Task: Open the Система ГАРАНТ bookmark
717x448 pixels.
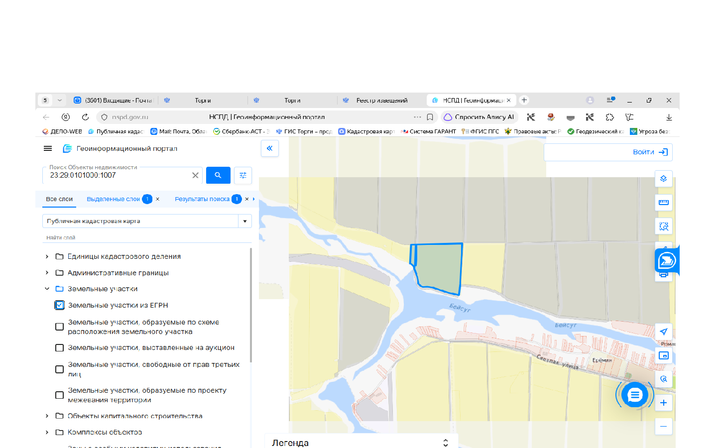Action: point(429,131)
